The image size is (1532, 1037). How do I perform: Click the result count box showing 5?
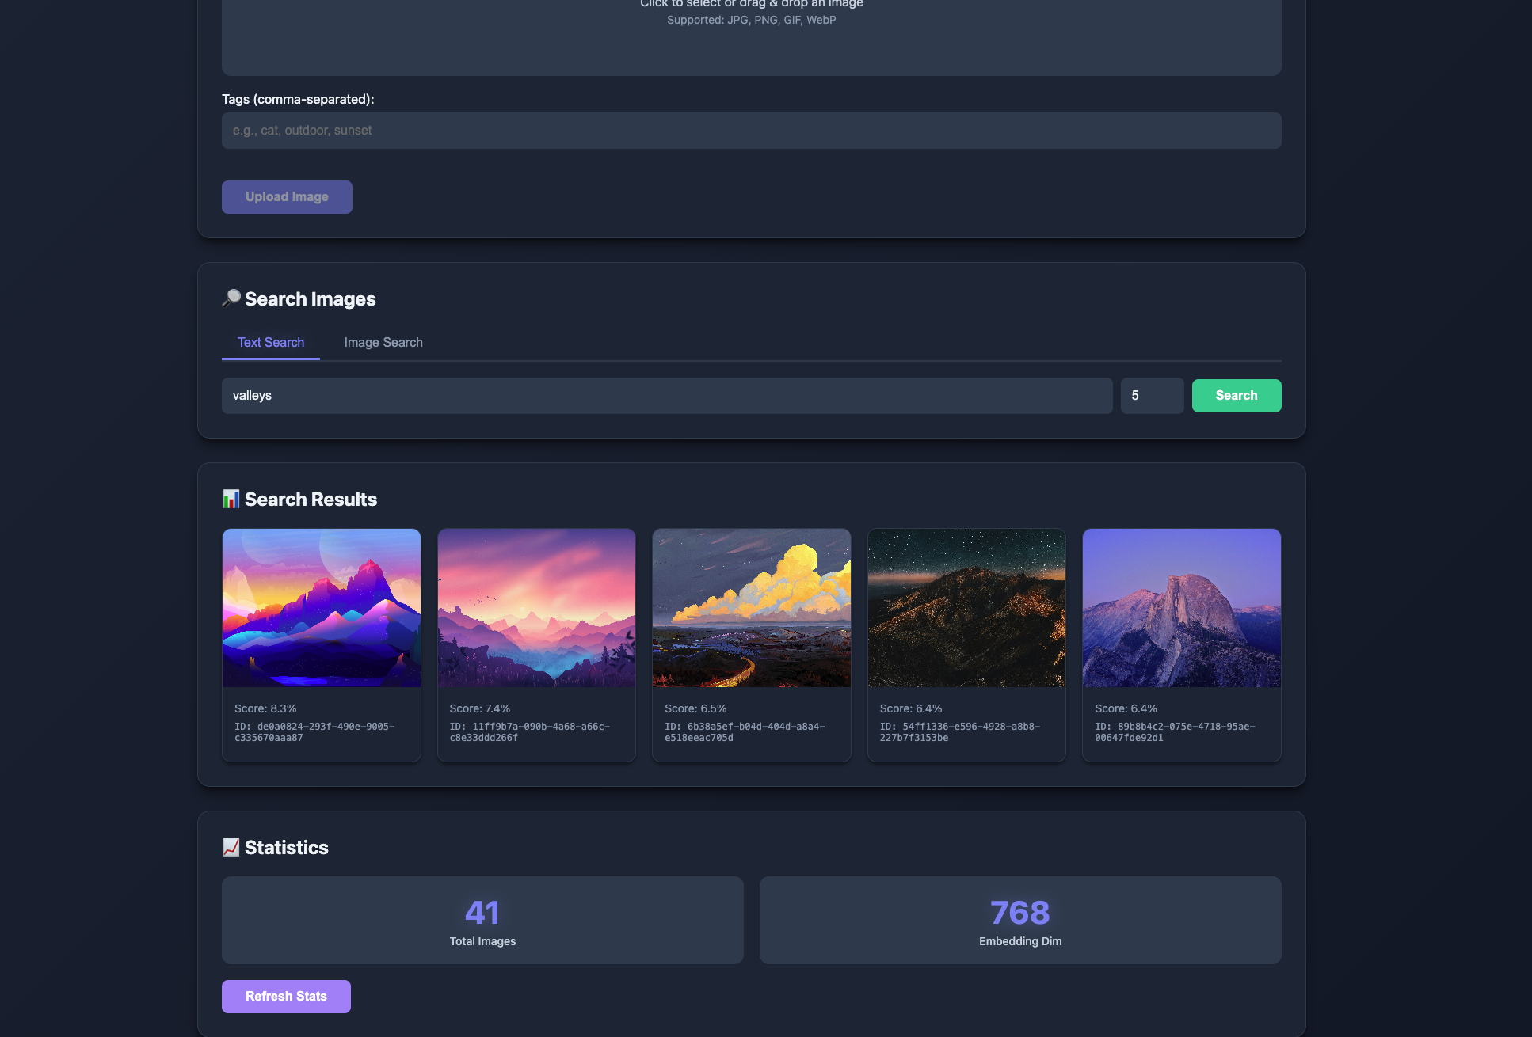pyautogui.click(x=1152, y=395)
